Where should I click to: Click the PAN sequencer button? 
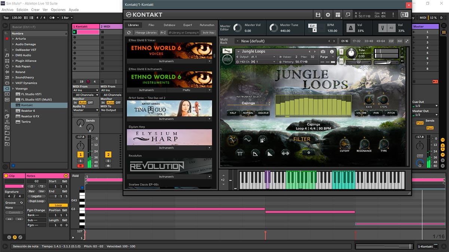tap(376, 113)
